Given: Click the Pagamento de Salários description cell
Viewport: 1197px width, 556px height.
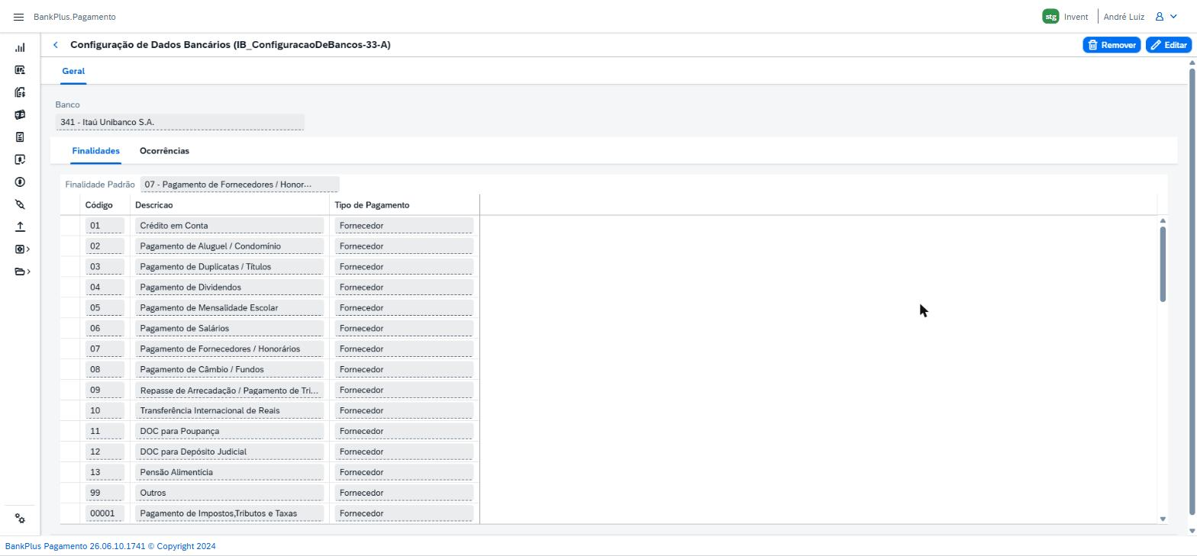Looking at the screenshot, I should pyautogui.click(x=230, y=329).
